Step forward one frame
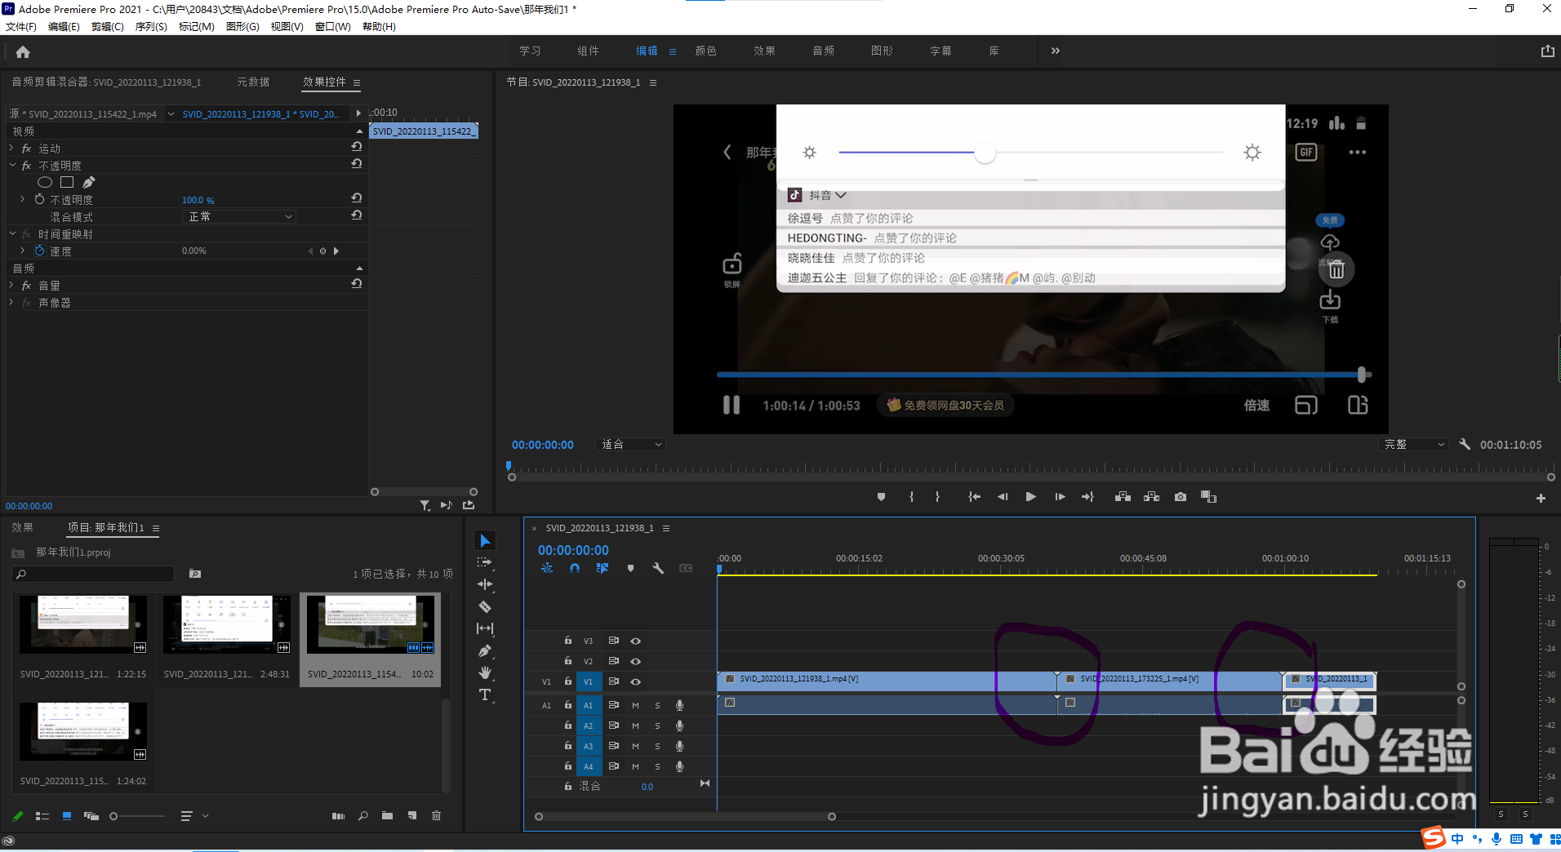Image resolution: width=1561 pixels, height=852 pixels. (1060, 497)
